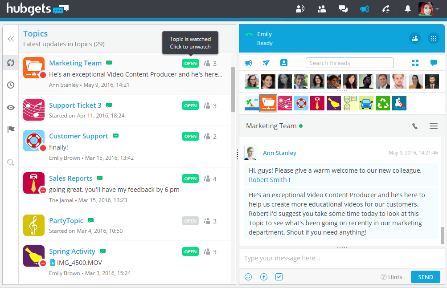The height and width of the screenshot is (288, 447).
Task: Open the emoji picker smiley
Action: coord(248,277)
